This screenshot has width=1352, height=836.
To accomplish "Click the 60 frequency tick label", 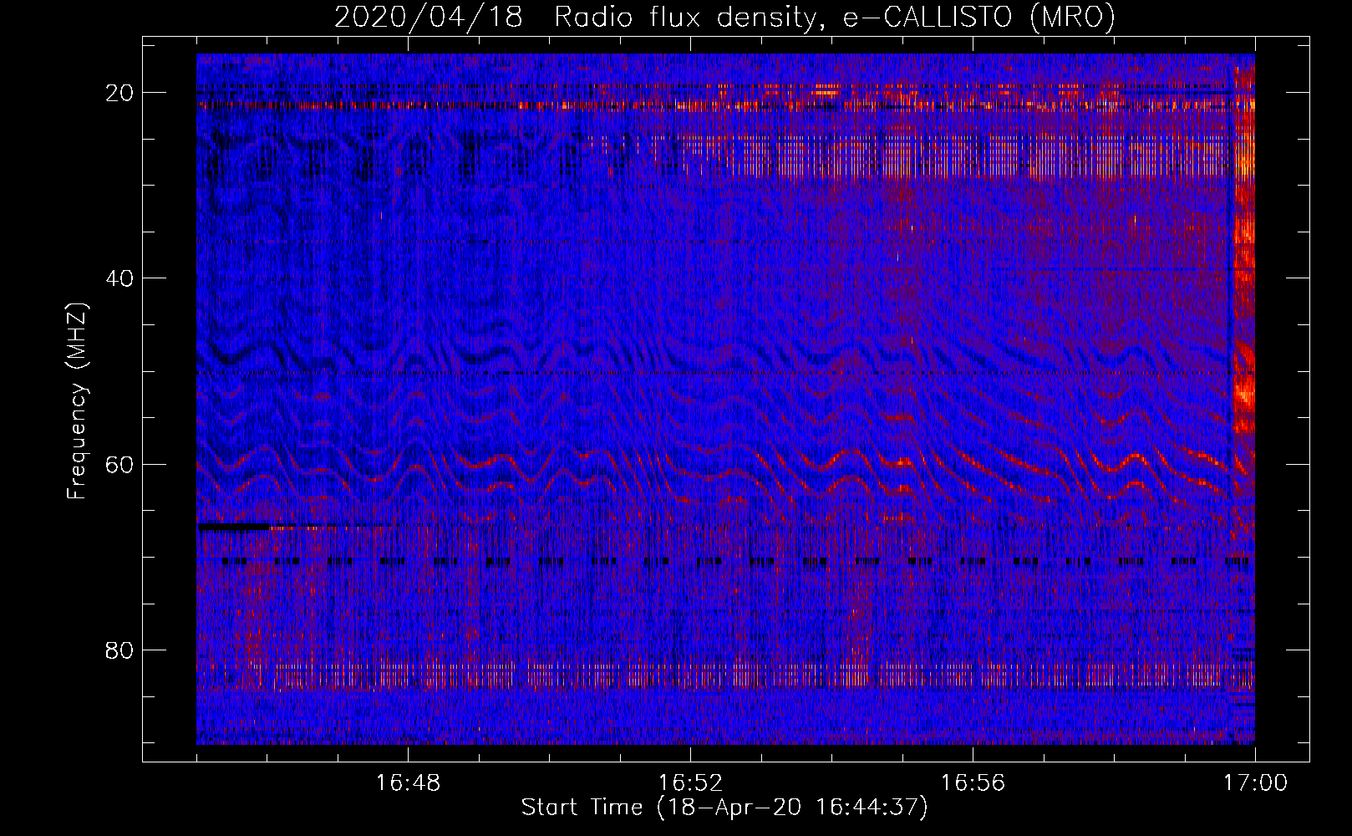I will pyautogui.click(x=120, y=464).
